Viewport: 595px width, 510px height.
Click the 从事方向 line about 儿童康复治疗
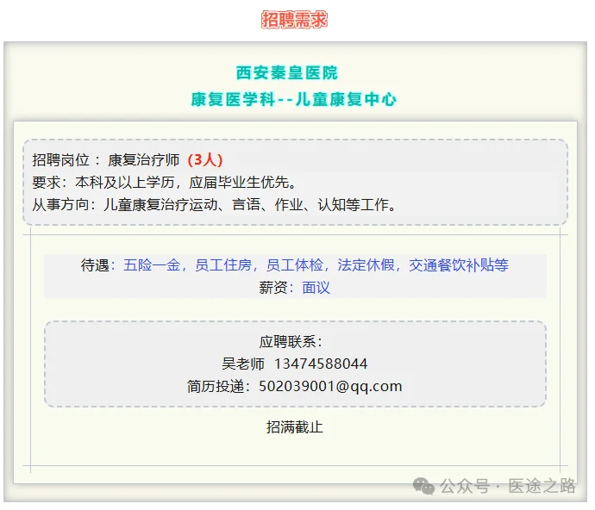(215, 205)
